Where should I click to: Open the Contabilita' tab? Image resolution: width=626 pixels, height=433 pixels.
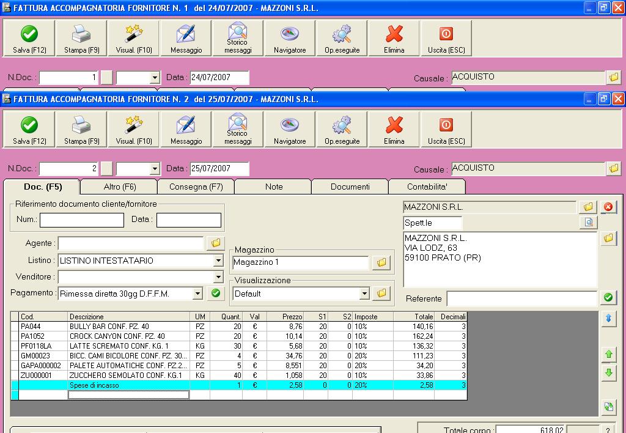point(427,187)
